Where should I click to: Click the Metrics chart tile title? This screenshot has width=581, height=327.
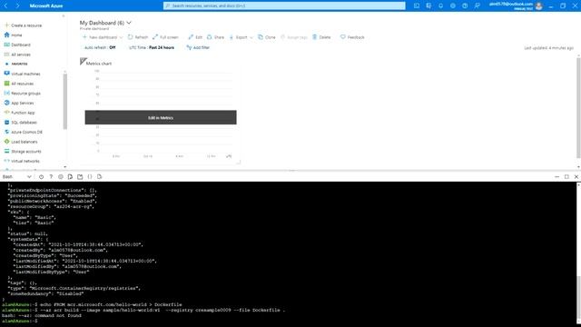tap(99, 64)
